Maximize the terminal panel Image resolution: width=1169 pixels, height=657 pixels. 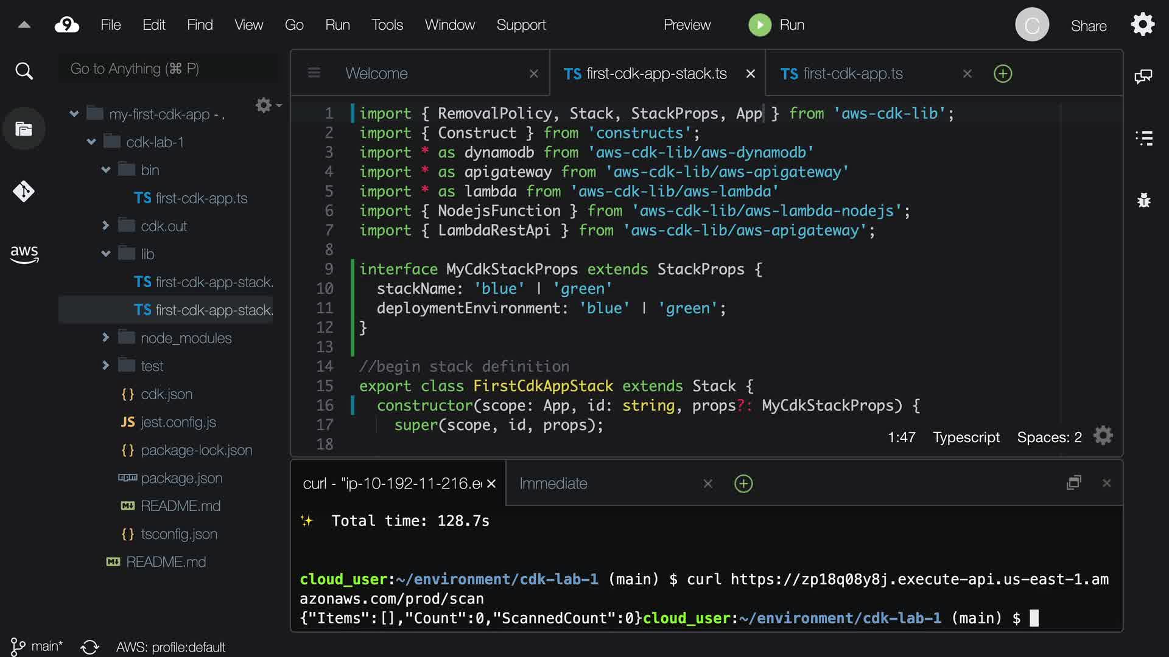1073,483
